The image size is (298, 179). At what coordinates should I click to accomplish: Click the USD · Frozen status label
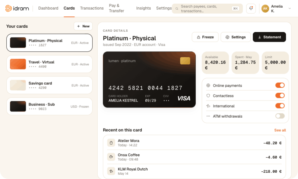79,106
